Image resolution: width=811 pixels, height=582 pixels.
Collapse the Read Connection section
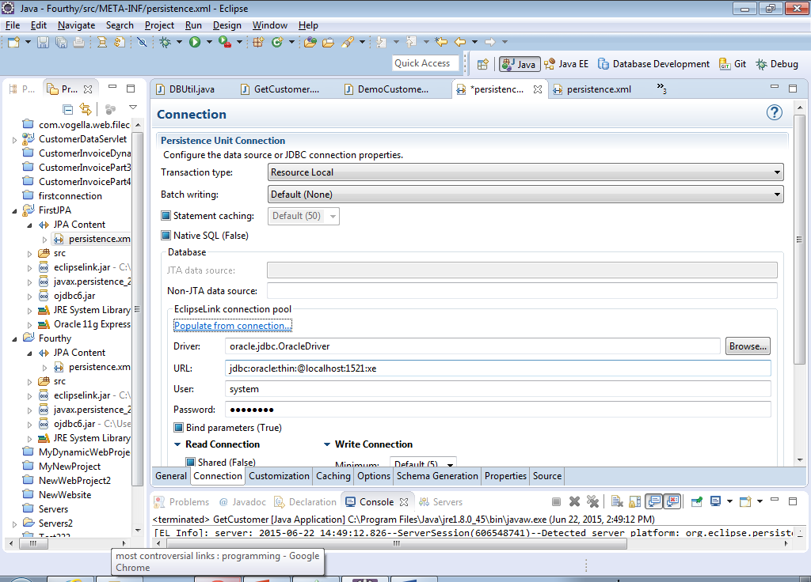[x=178, y=444]
